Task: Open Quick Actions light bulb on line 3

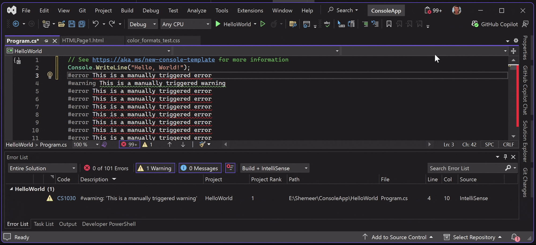Action: tap(50, 76)
